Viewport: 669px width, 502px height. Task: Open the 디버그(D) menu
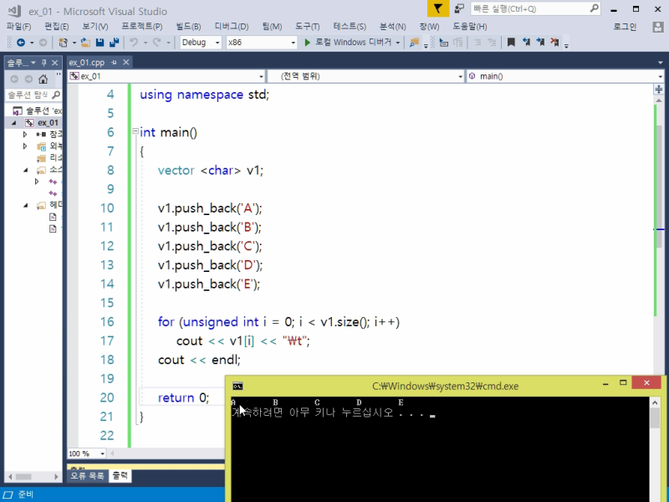pos(232,27)
